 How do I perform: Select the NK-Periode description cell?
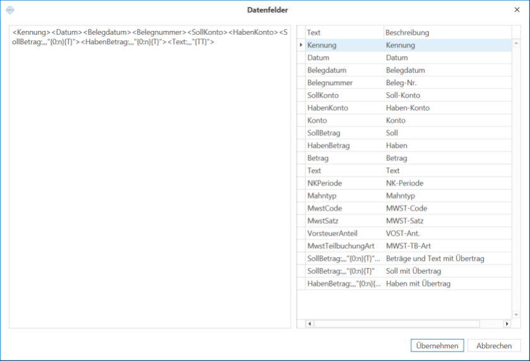pos(448,183)
